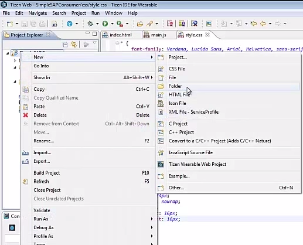Click the blue circular launch toolbar icon
Screen dimensions: 303x245
click(70, 24)
